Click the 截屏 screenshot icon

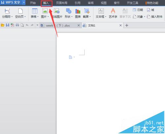87,11
